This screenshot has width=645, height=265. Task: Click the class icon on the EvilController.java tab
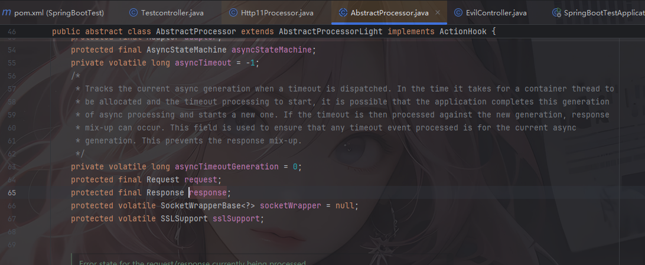[458, 12]
